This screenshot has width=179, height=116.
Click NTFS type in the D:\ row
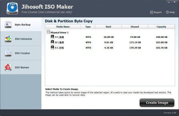pos(88,43)
